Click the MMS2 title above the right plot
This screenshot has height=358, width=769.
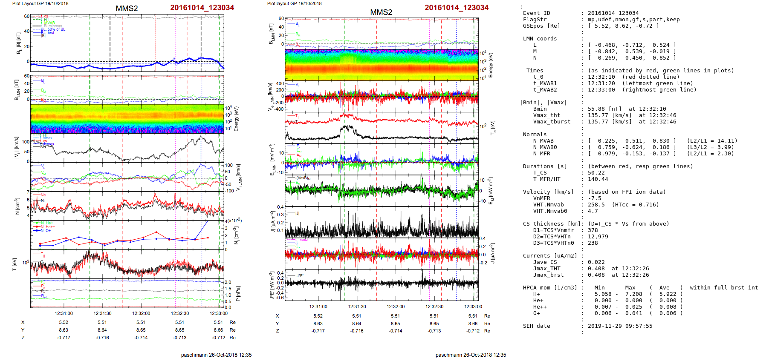[x=381, y=12]
